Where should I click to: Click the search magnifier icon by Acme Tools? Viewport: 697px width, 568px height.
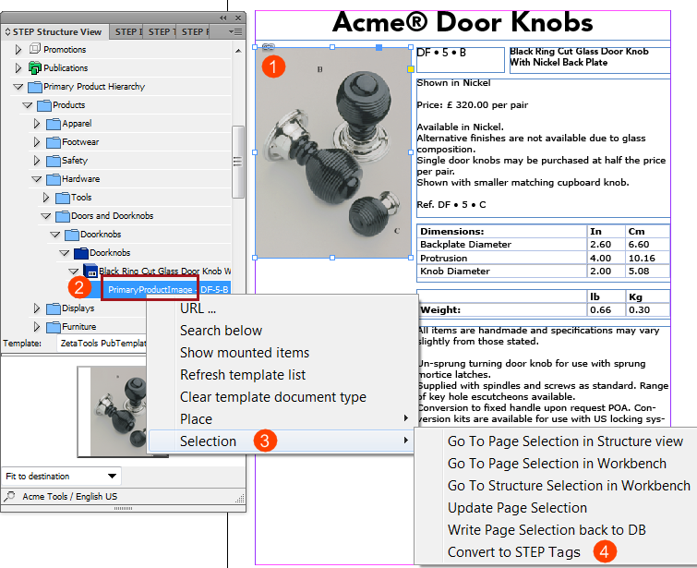[9, 496]
